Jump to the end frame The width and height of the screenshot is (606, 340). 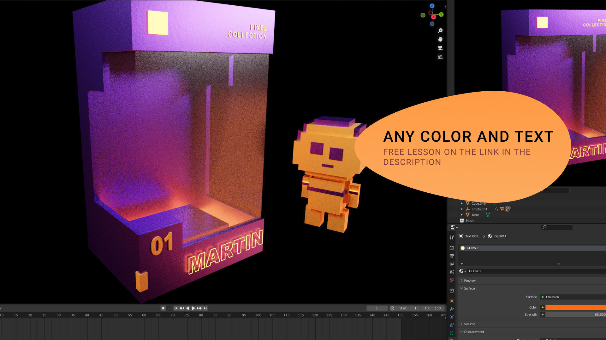click(x=205, y=308)
